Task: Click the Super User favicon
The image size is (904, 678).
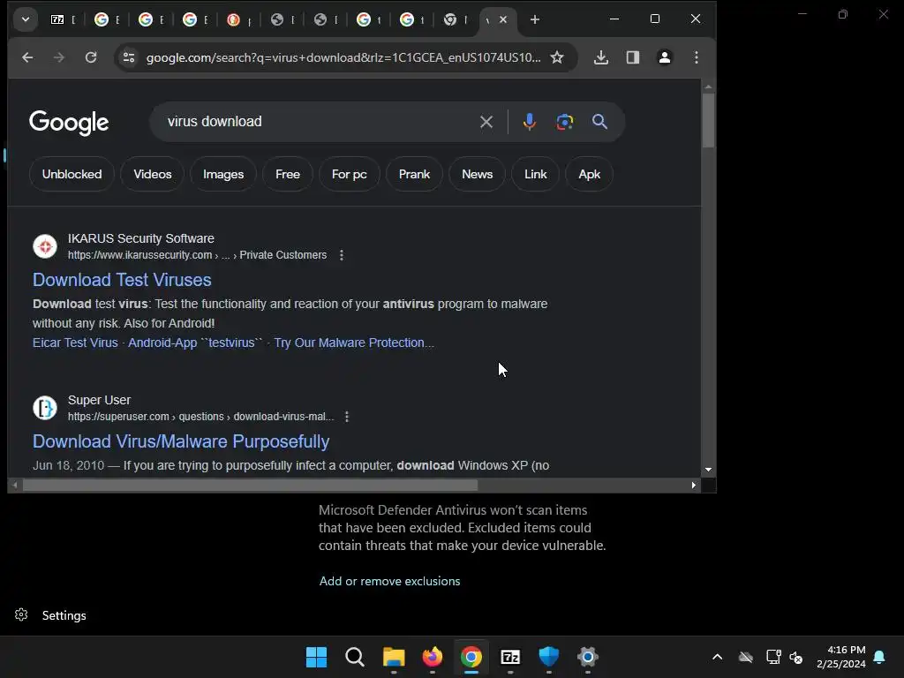Action: tap(44, 408)
